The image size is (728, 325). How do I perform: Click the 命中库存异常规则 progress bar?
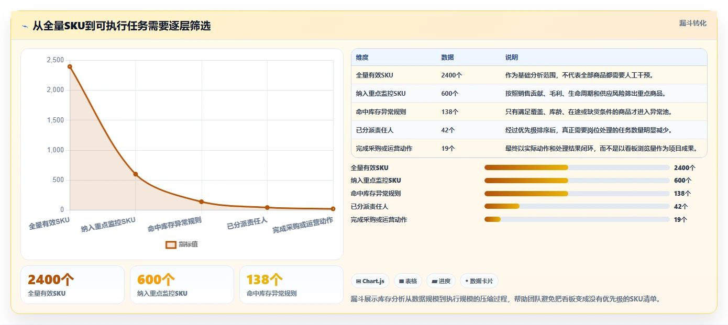[577, 194]
